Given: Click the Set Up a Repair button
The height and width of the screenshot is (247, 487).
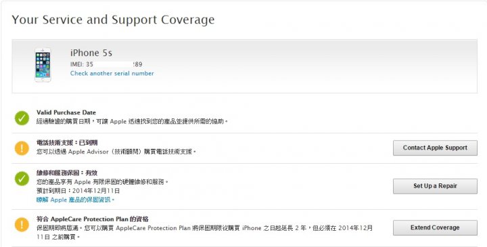Looking at the screenshot, I should pos(435,186).
